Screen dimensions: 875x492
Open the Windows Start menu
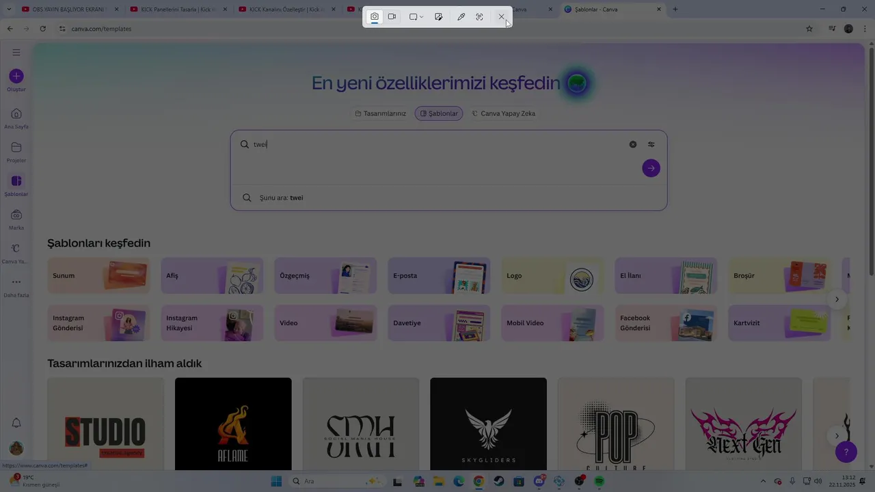click(x=276, y=481)
